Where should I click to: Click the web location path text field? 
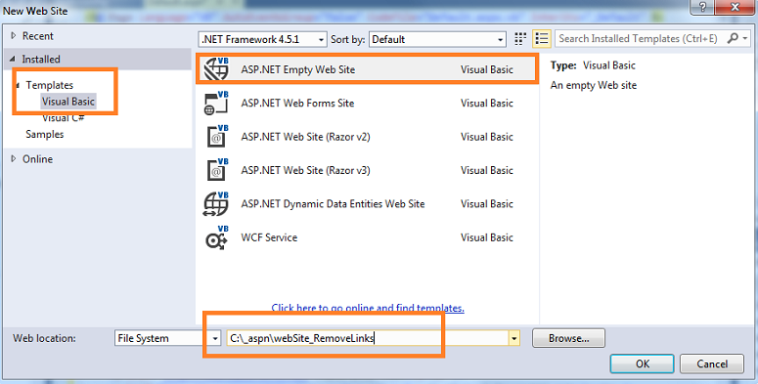368,338
